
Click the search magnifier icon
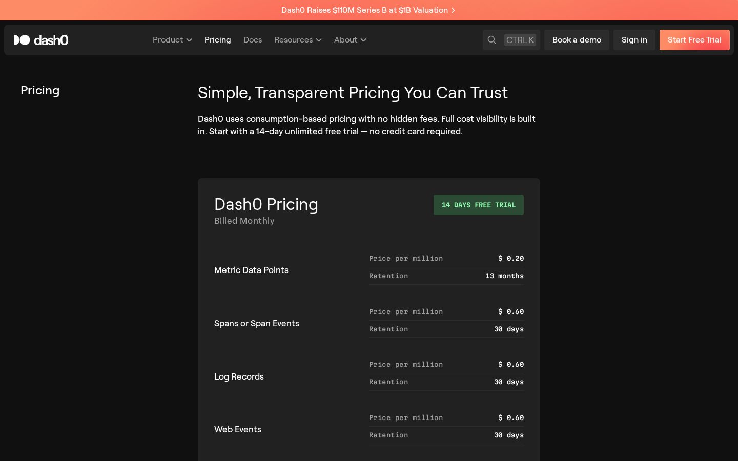click(x=491, y=40)
